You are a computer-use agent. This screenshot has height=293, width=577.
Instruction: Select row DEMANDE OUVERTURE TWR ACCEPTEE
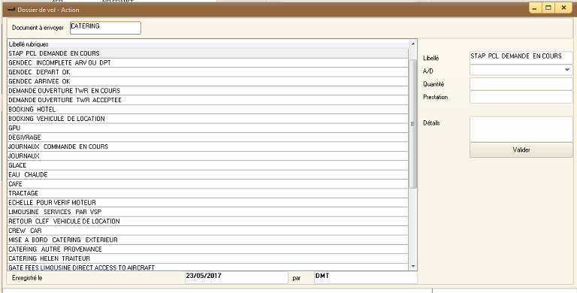[208, 100]
